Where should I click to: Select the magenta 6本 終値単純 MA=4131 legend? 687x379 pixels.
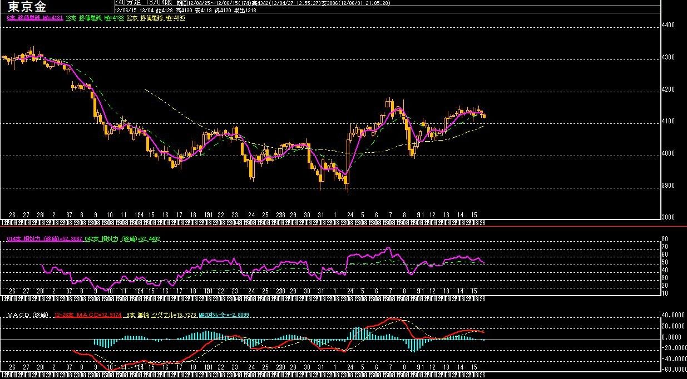(34, 18)
